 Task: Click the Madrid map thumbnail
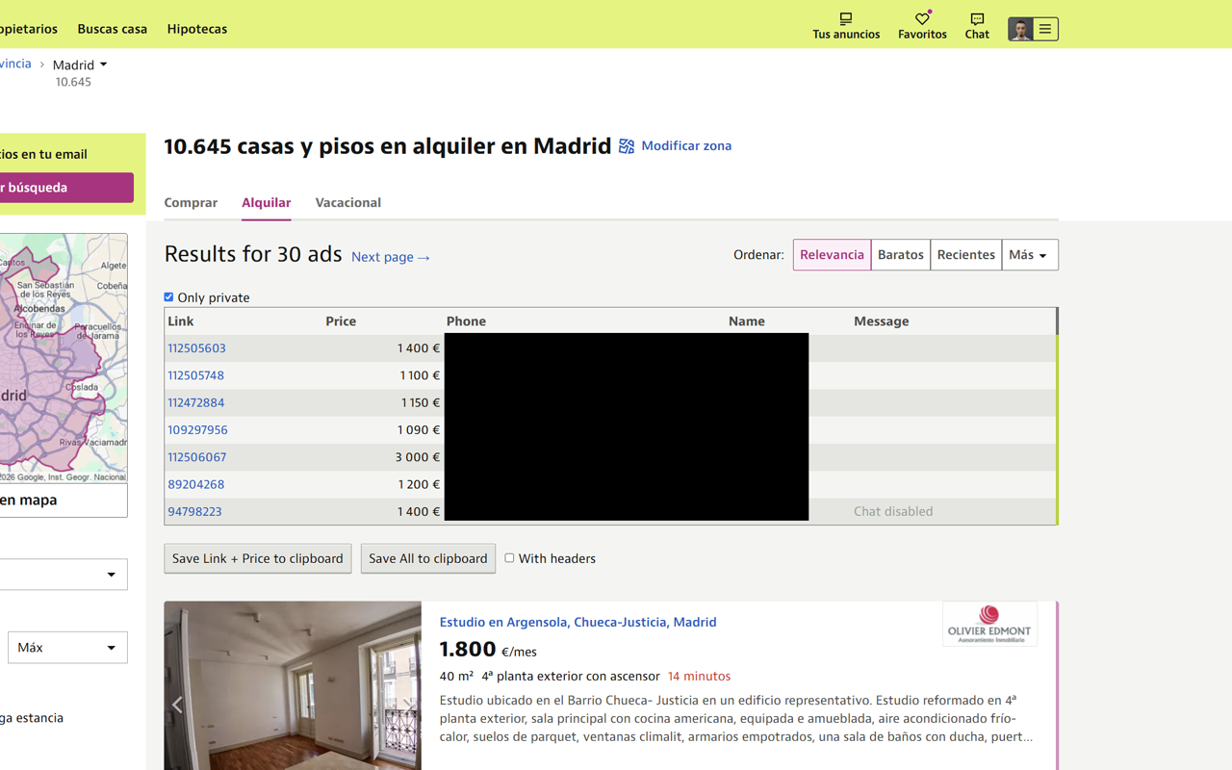pyautogui.click(x=64, y=358)
